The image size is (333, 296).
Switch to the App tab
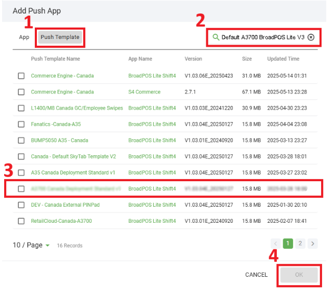[x=24, y=37]
